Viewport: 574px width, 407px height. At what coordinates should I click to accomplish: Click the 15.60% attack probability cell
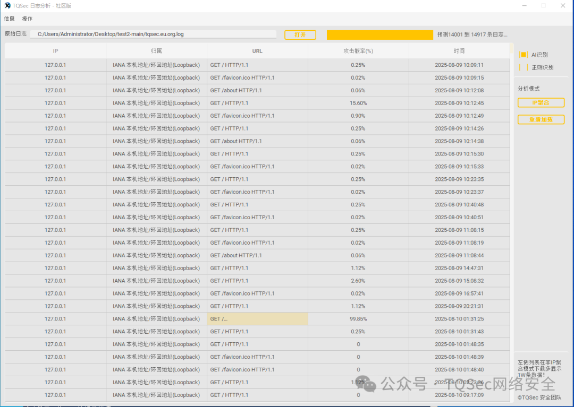pos(358,103)
